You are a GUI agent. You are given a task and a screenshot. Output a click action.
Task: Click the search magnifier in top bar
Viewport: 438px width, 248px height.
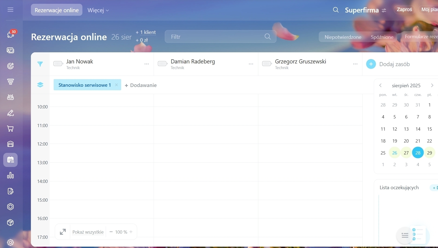coord(336,10)
